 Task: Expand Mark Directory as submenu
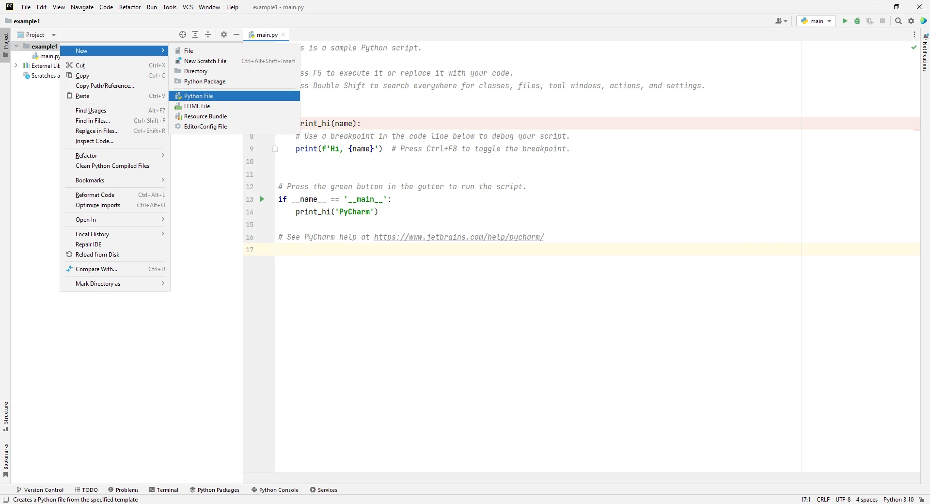pyautogui.click(x=115, y=284)
